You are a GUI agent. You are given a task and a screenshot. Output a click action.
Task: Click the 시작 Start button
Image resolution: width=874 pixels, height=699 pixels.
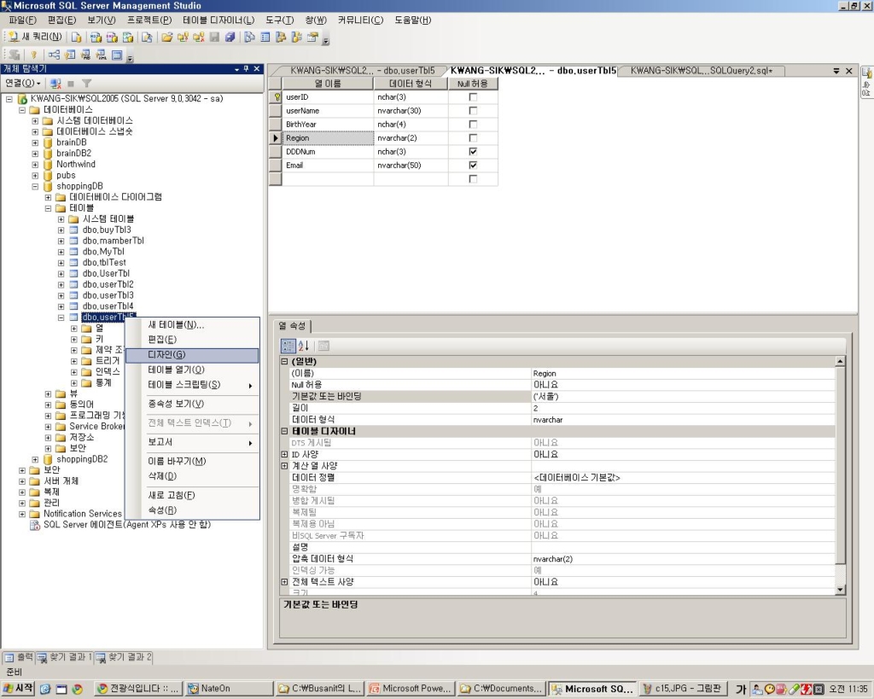point(19,689)
